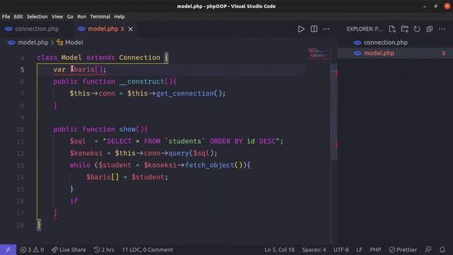Change indentation from Spaces: 4
The image size is (453, 255).
click(x=314, y=249)
